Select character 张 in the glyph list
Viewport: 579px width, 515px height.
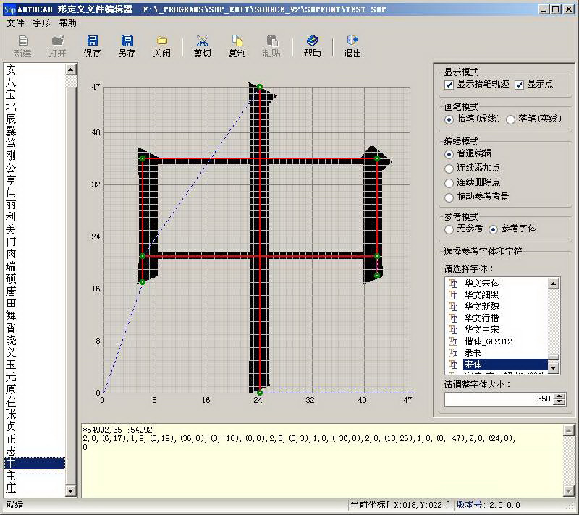point(11,414)
